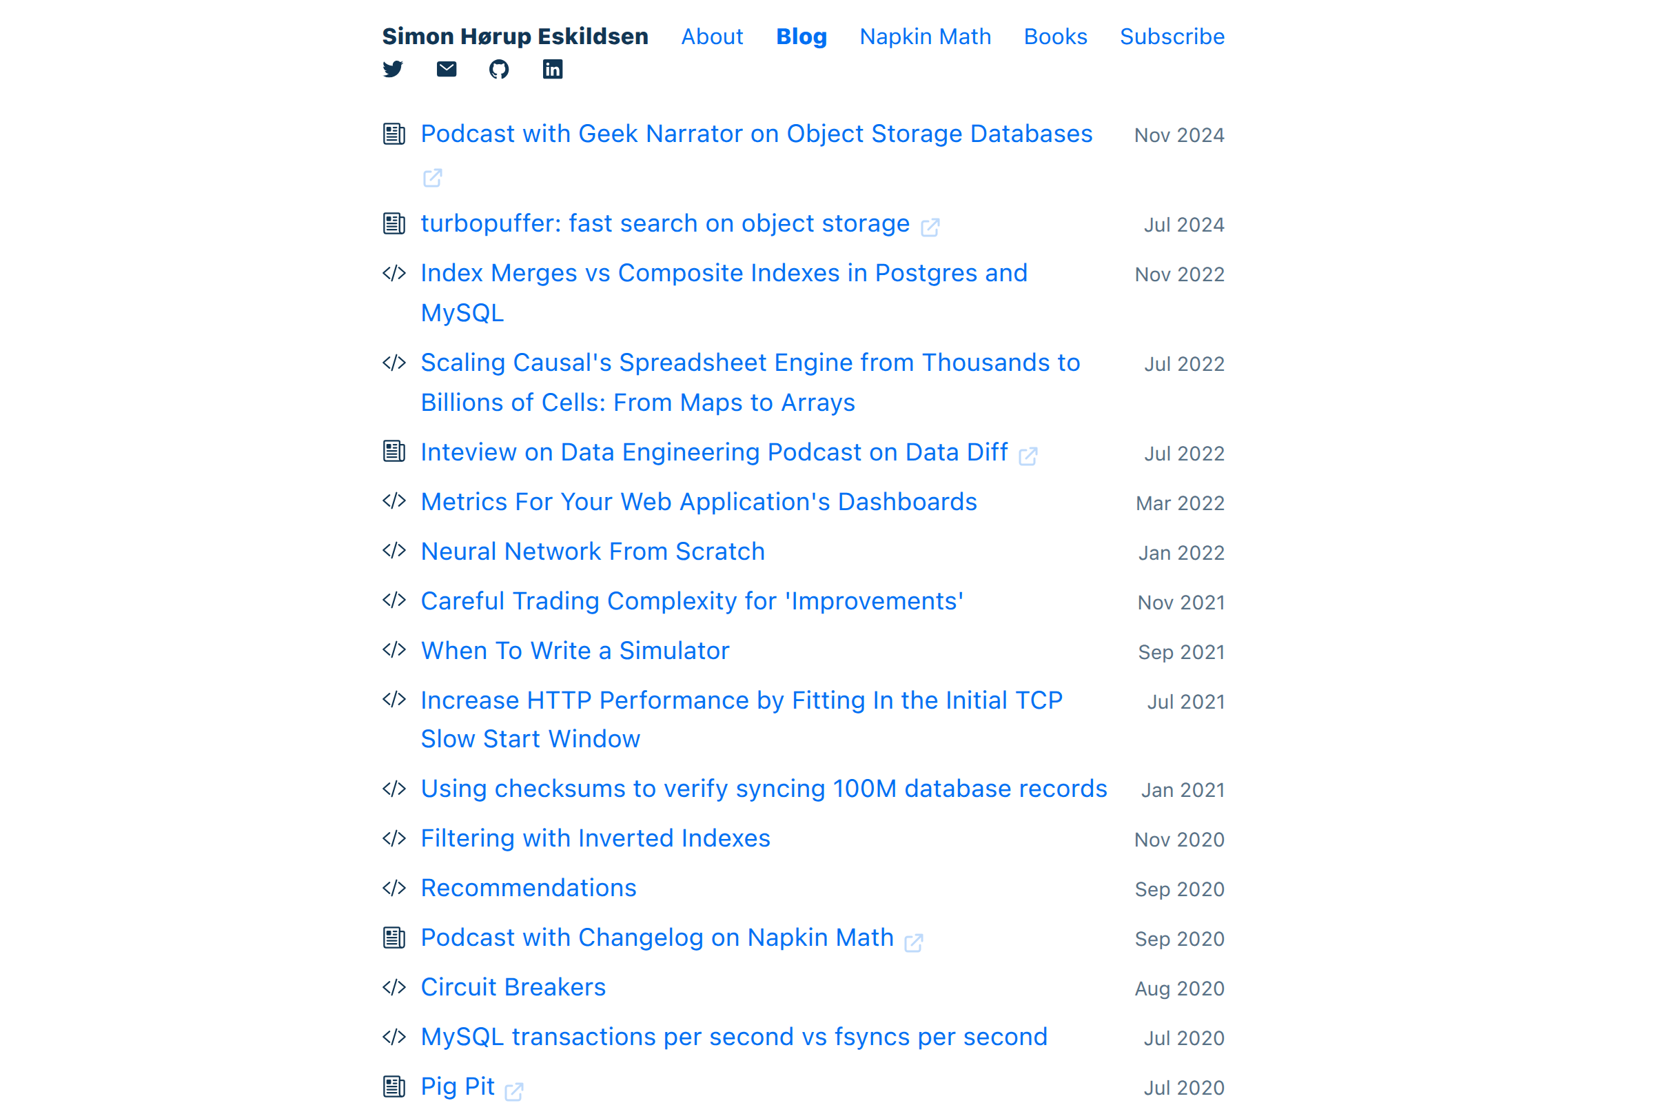The width and height of the screenshot is (1654, 1103).
Task: Click external link icon beside Changelog podcast
Action: coord(914,942)
